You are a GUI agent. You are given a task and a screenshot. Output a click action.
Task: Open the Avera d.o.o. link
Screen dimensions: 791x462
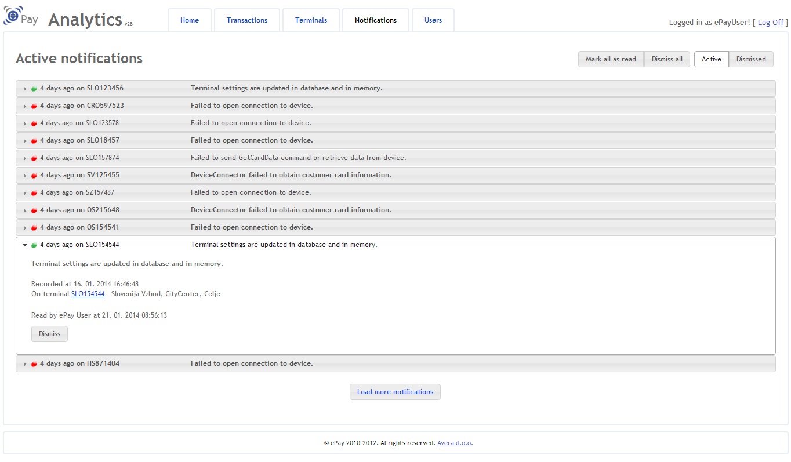[455, 443]
